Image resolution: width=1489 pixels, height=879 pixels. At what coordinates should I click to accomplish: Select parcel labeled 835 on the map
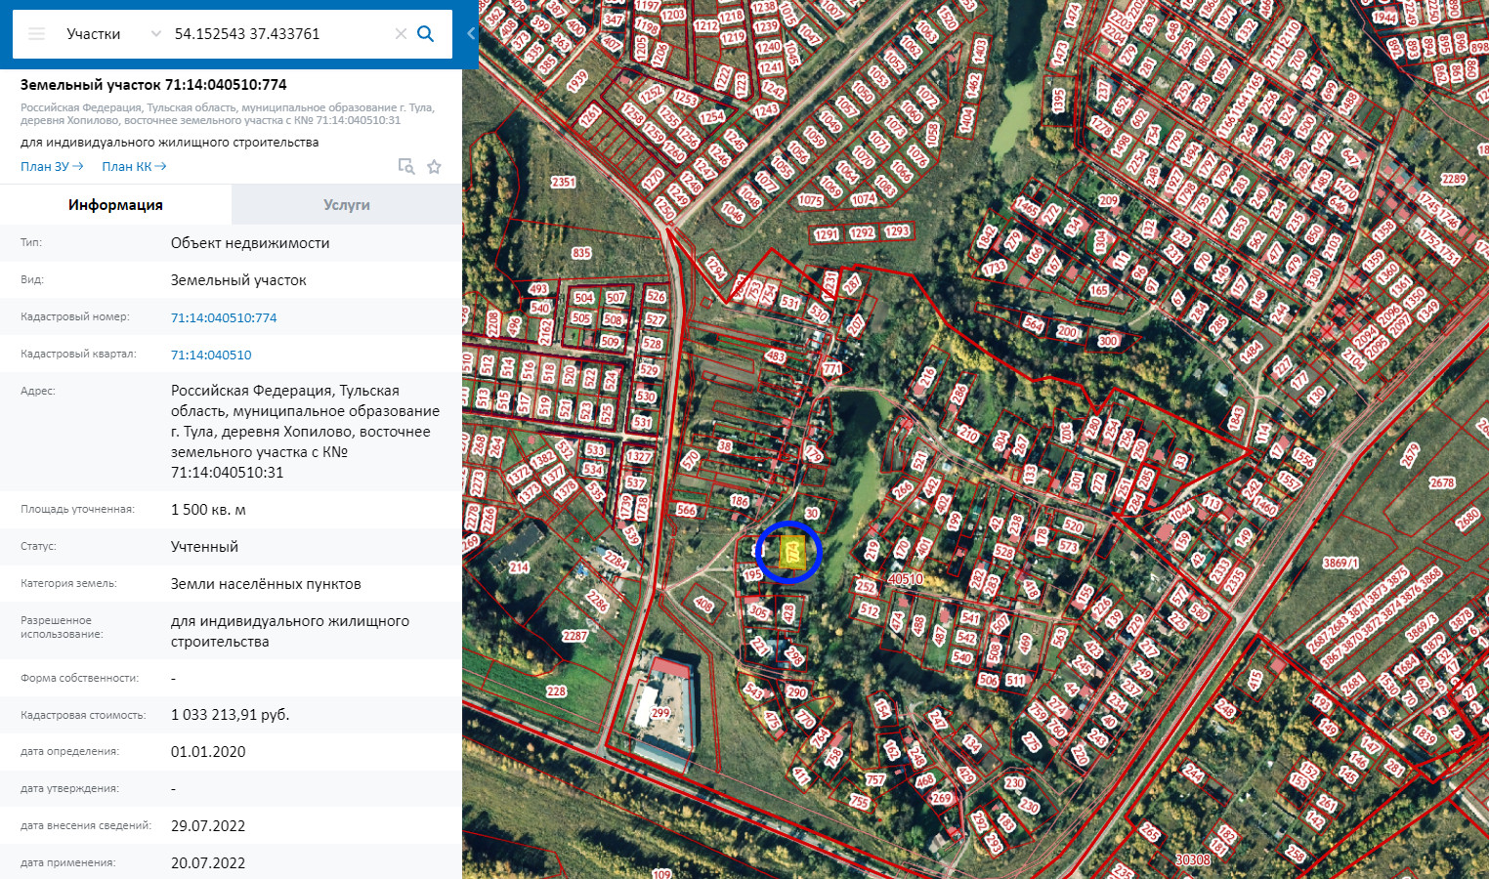click(581, 254)
